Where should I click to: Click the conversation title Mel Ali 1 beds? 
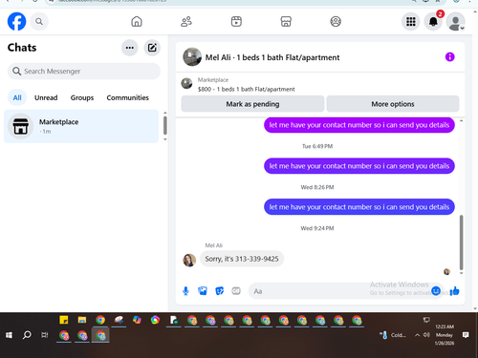click(x=272, y=57)
